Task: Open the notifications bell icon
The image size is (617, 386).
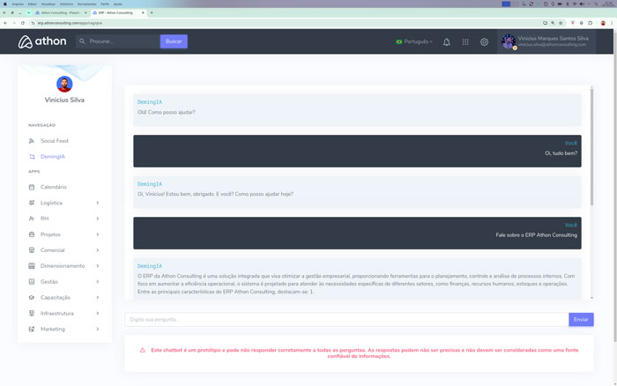Action: [x=446, y=41]
